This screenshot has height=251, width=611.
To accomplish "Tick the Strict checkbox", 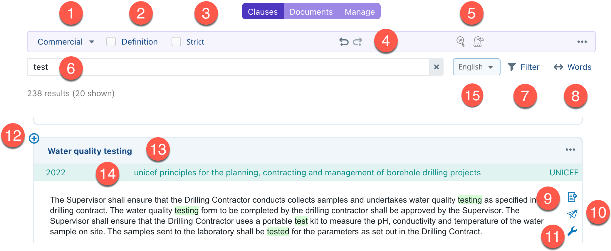I will tap(176, 42).
